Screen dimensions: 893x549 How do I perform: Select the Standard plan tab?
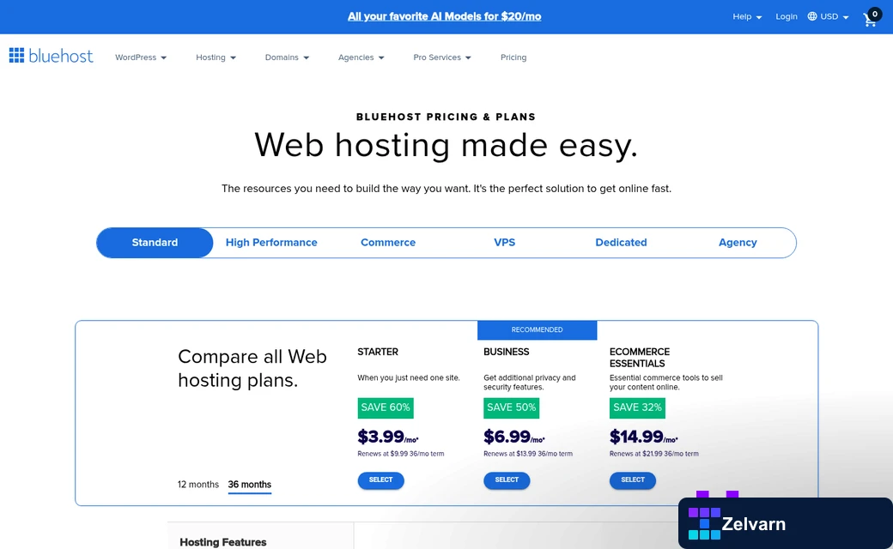155,243
